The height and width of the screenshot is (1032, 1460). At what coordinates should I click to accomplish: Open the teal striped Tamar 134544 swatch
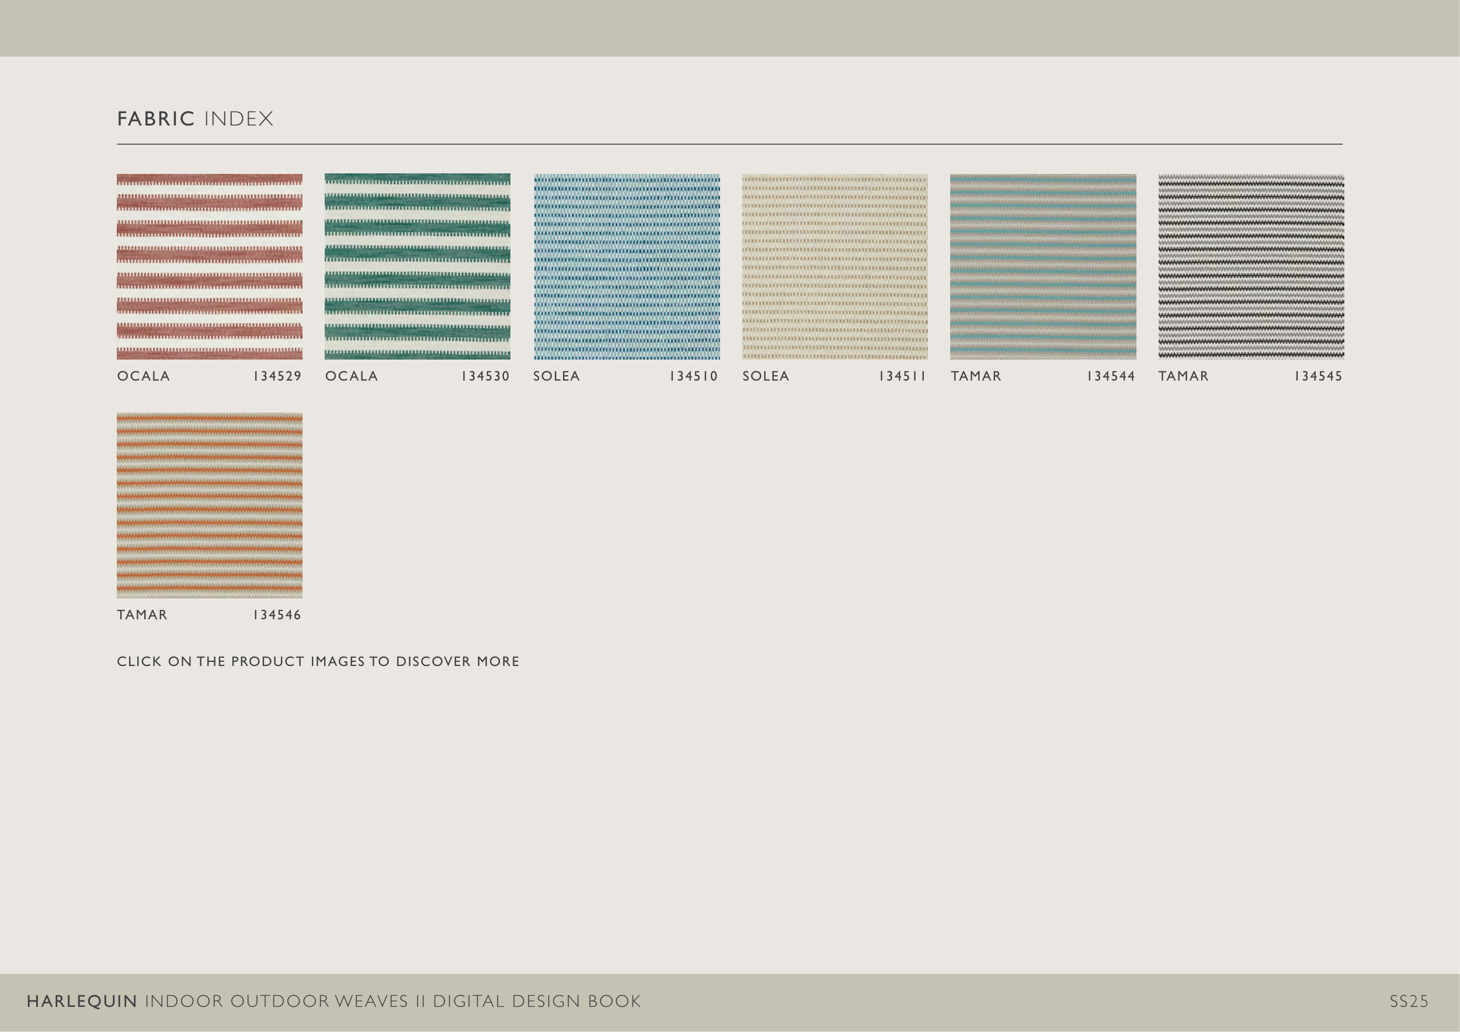[1043, 266]
